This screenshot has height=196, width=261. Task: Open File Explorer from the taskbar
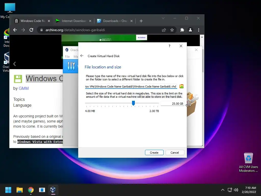(19, 190)
